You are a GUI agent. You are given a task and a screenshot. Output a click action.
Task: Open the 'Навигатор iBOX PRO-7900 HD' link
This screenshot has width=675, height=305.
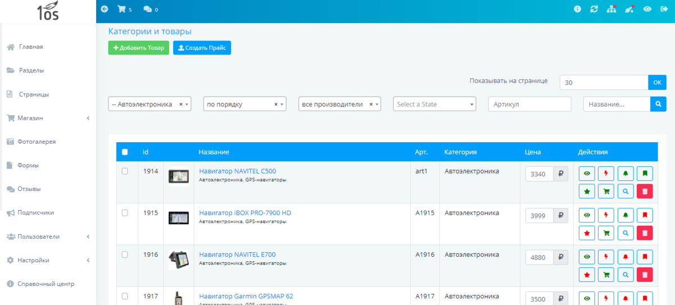click(x=245, y=213)
